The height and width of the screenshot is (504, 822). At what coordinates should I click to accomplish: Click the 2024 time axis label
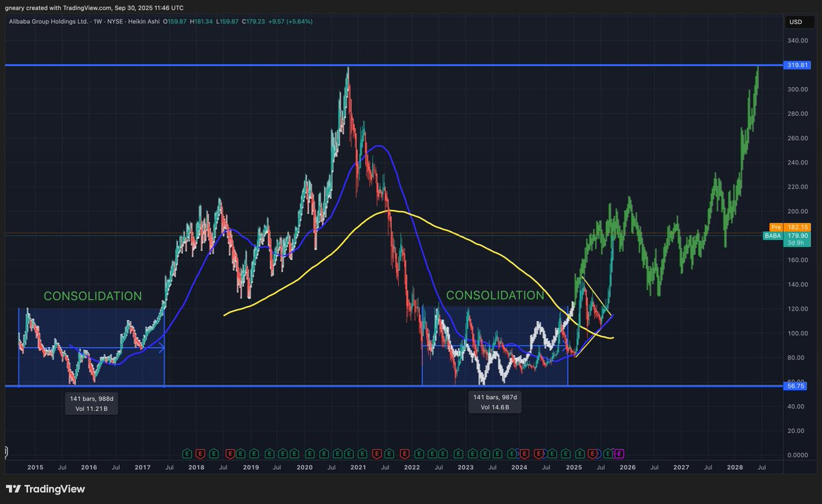[x=519, y=467]
